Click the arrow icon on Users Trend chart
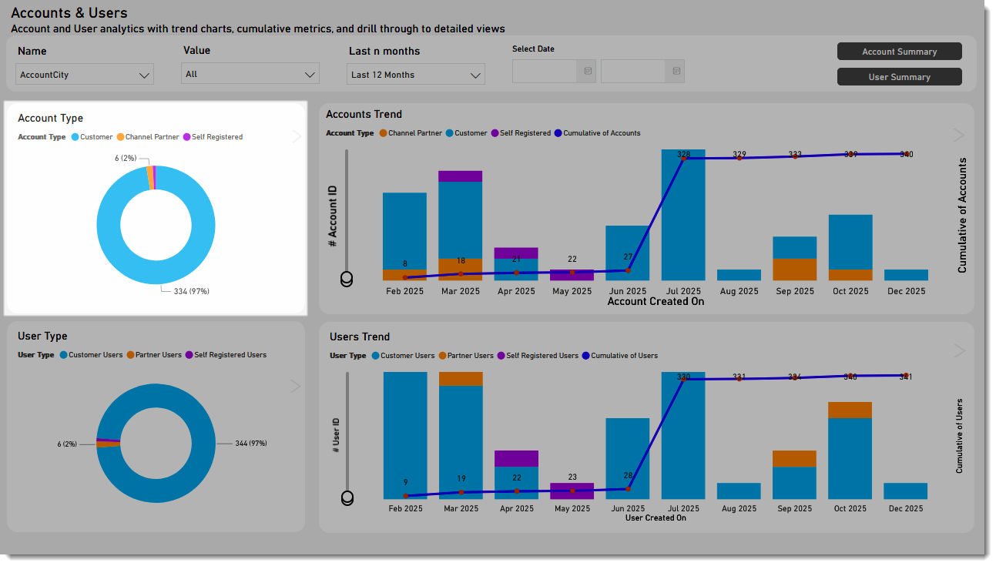Screen dimensions: 996x566 point(958,350)
